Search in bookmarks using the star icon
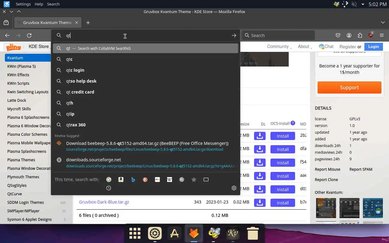 coord(194,180)
